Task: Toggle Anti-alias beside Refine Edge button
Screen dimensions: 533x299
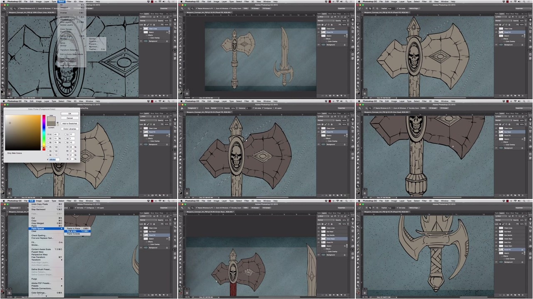Action: [x=397, y=208]
